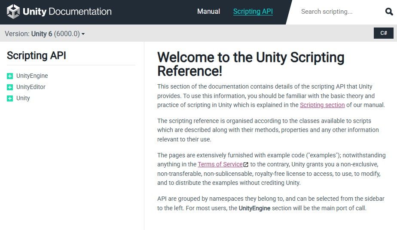Click the Unity Documentation header title
Image resolution: width=397 pixels, height=230 pixels.
(67, 12)
